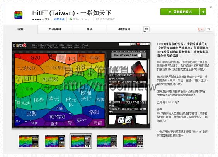Image resolution: width=218 pixels, height=157 pixels.
Task: Switch to the details tab
Action: point(55,29)
